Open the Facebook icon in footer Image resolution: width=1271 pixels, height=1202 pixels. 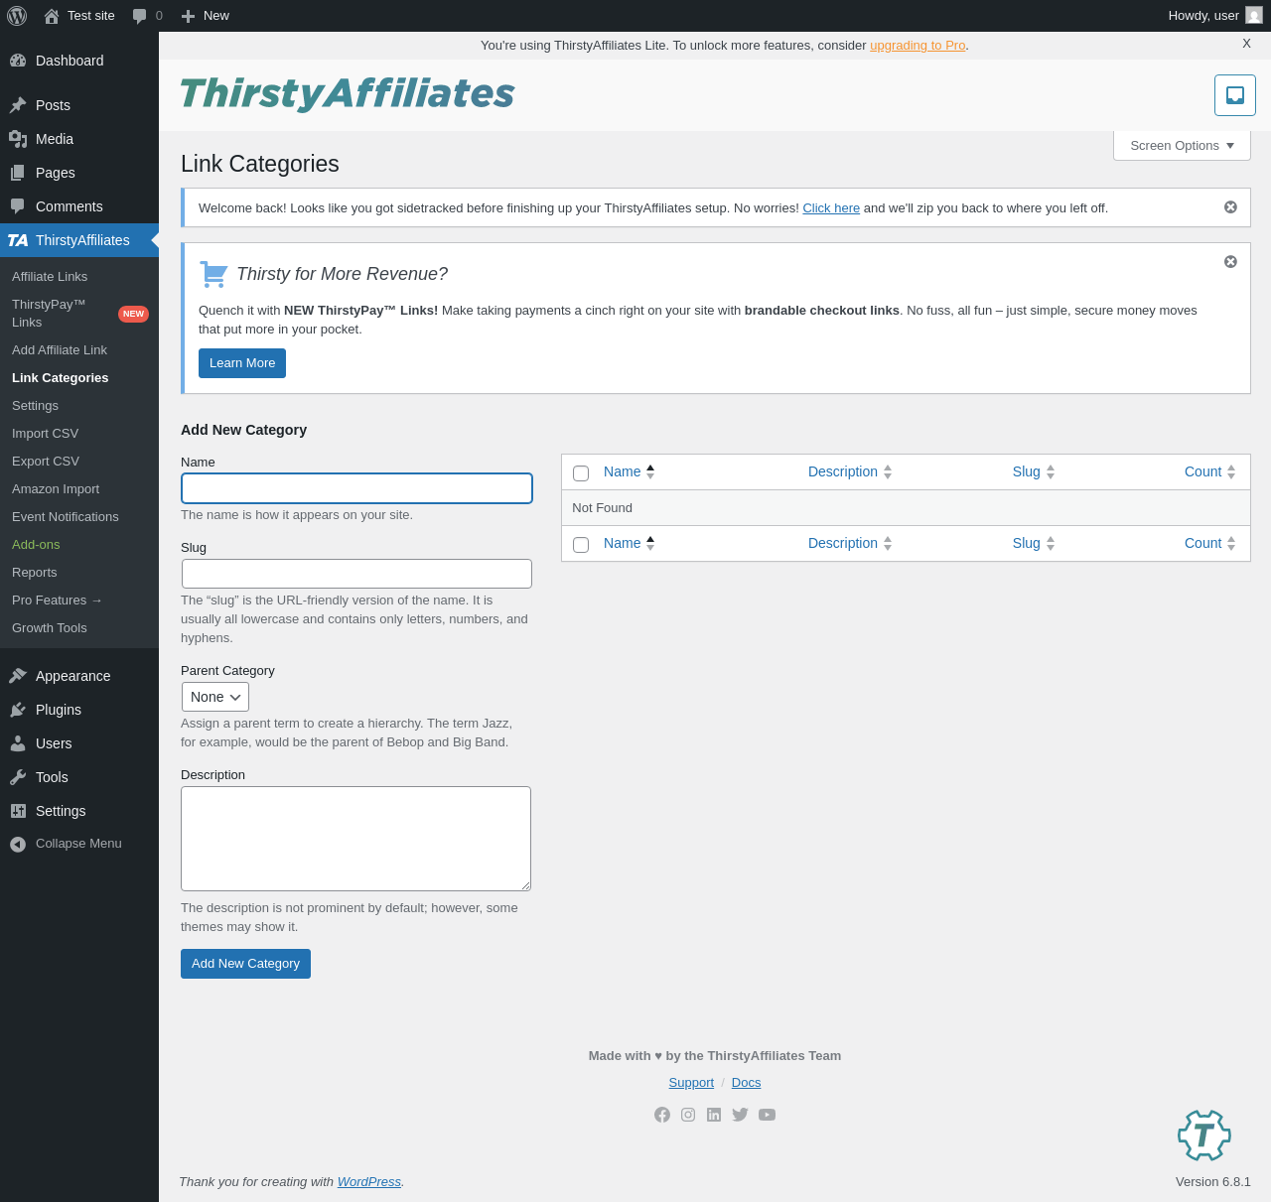(x=662, y=1115)
